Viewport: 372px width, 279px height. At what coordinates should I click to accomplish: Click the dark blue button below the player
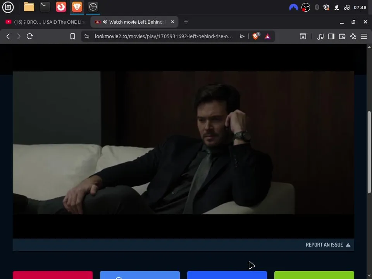(x=227, y=275)
